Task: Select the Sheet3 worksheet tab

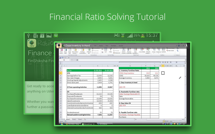Action: click(x=80, y=119)
